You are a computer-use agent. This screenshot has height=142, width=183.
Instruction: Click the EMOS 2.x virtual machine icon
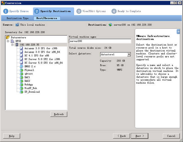click(x=21, y=66)
